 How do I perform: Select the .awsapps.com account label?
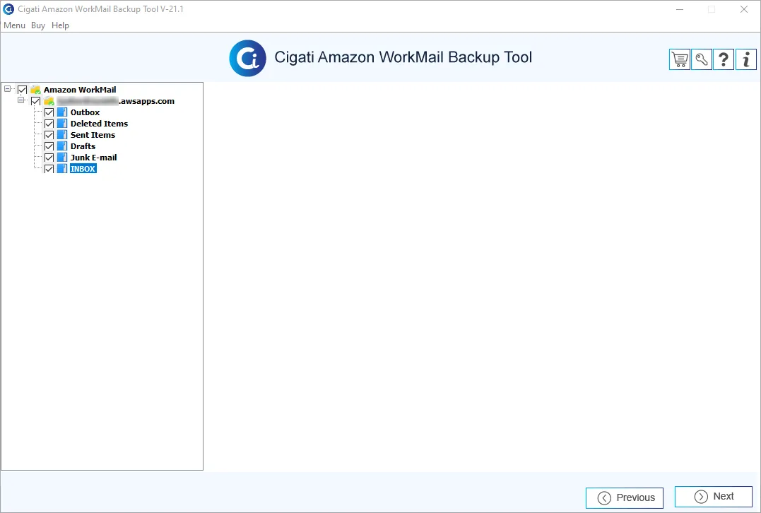click(x=115, y=101)
